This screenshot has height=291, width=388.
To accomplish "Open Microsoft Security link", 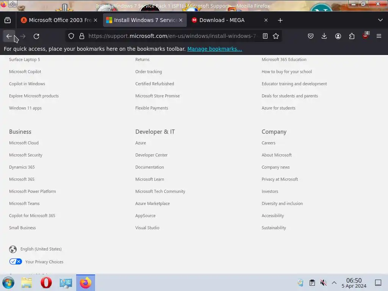I will [x=26, y=155].
